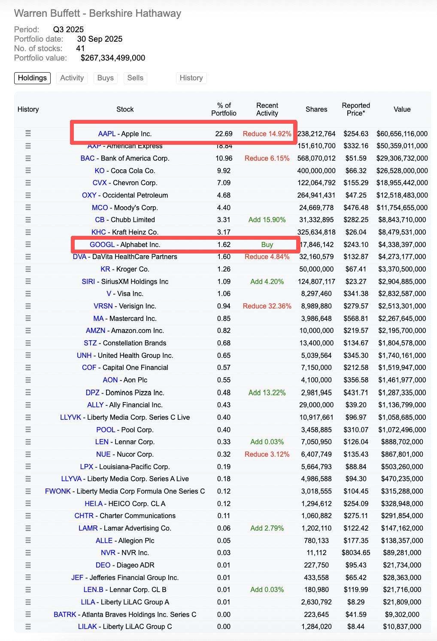Image resolution: width=437 pixels, height=641 pixels.
Task: Open the history icon in the Apple row
Action: tap(28, 134)
